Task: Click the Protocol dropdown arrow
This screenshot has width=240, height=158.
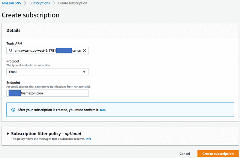Action: pyautogui.click(x=84, y=72)
